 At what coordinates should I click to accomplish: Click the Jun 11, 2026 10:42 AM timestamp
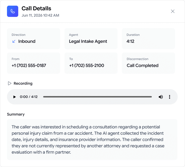[x=40, y=15]
